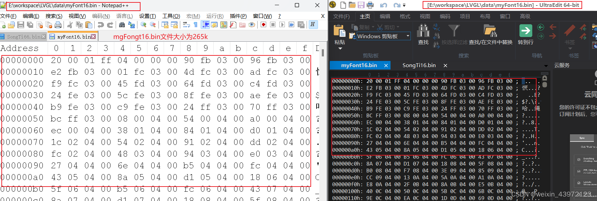Stop macro recording in Notepad++ toolbar
This screenshot has height=201, width=597.
click(273, 25)
